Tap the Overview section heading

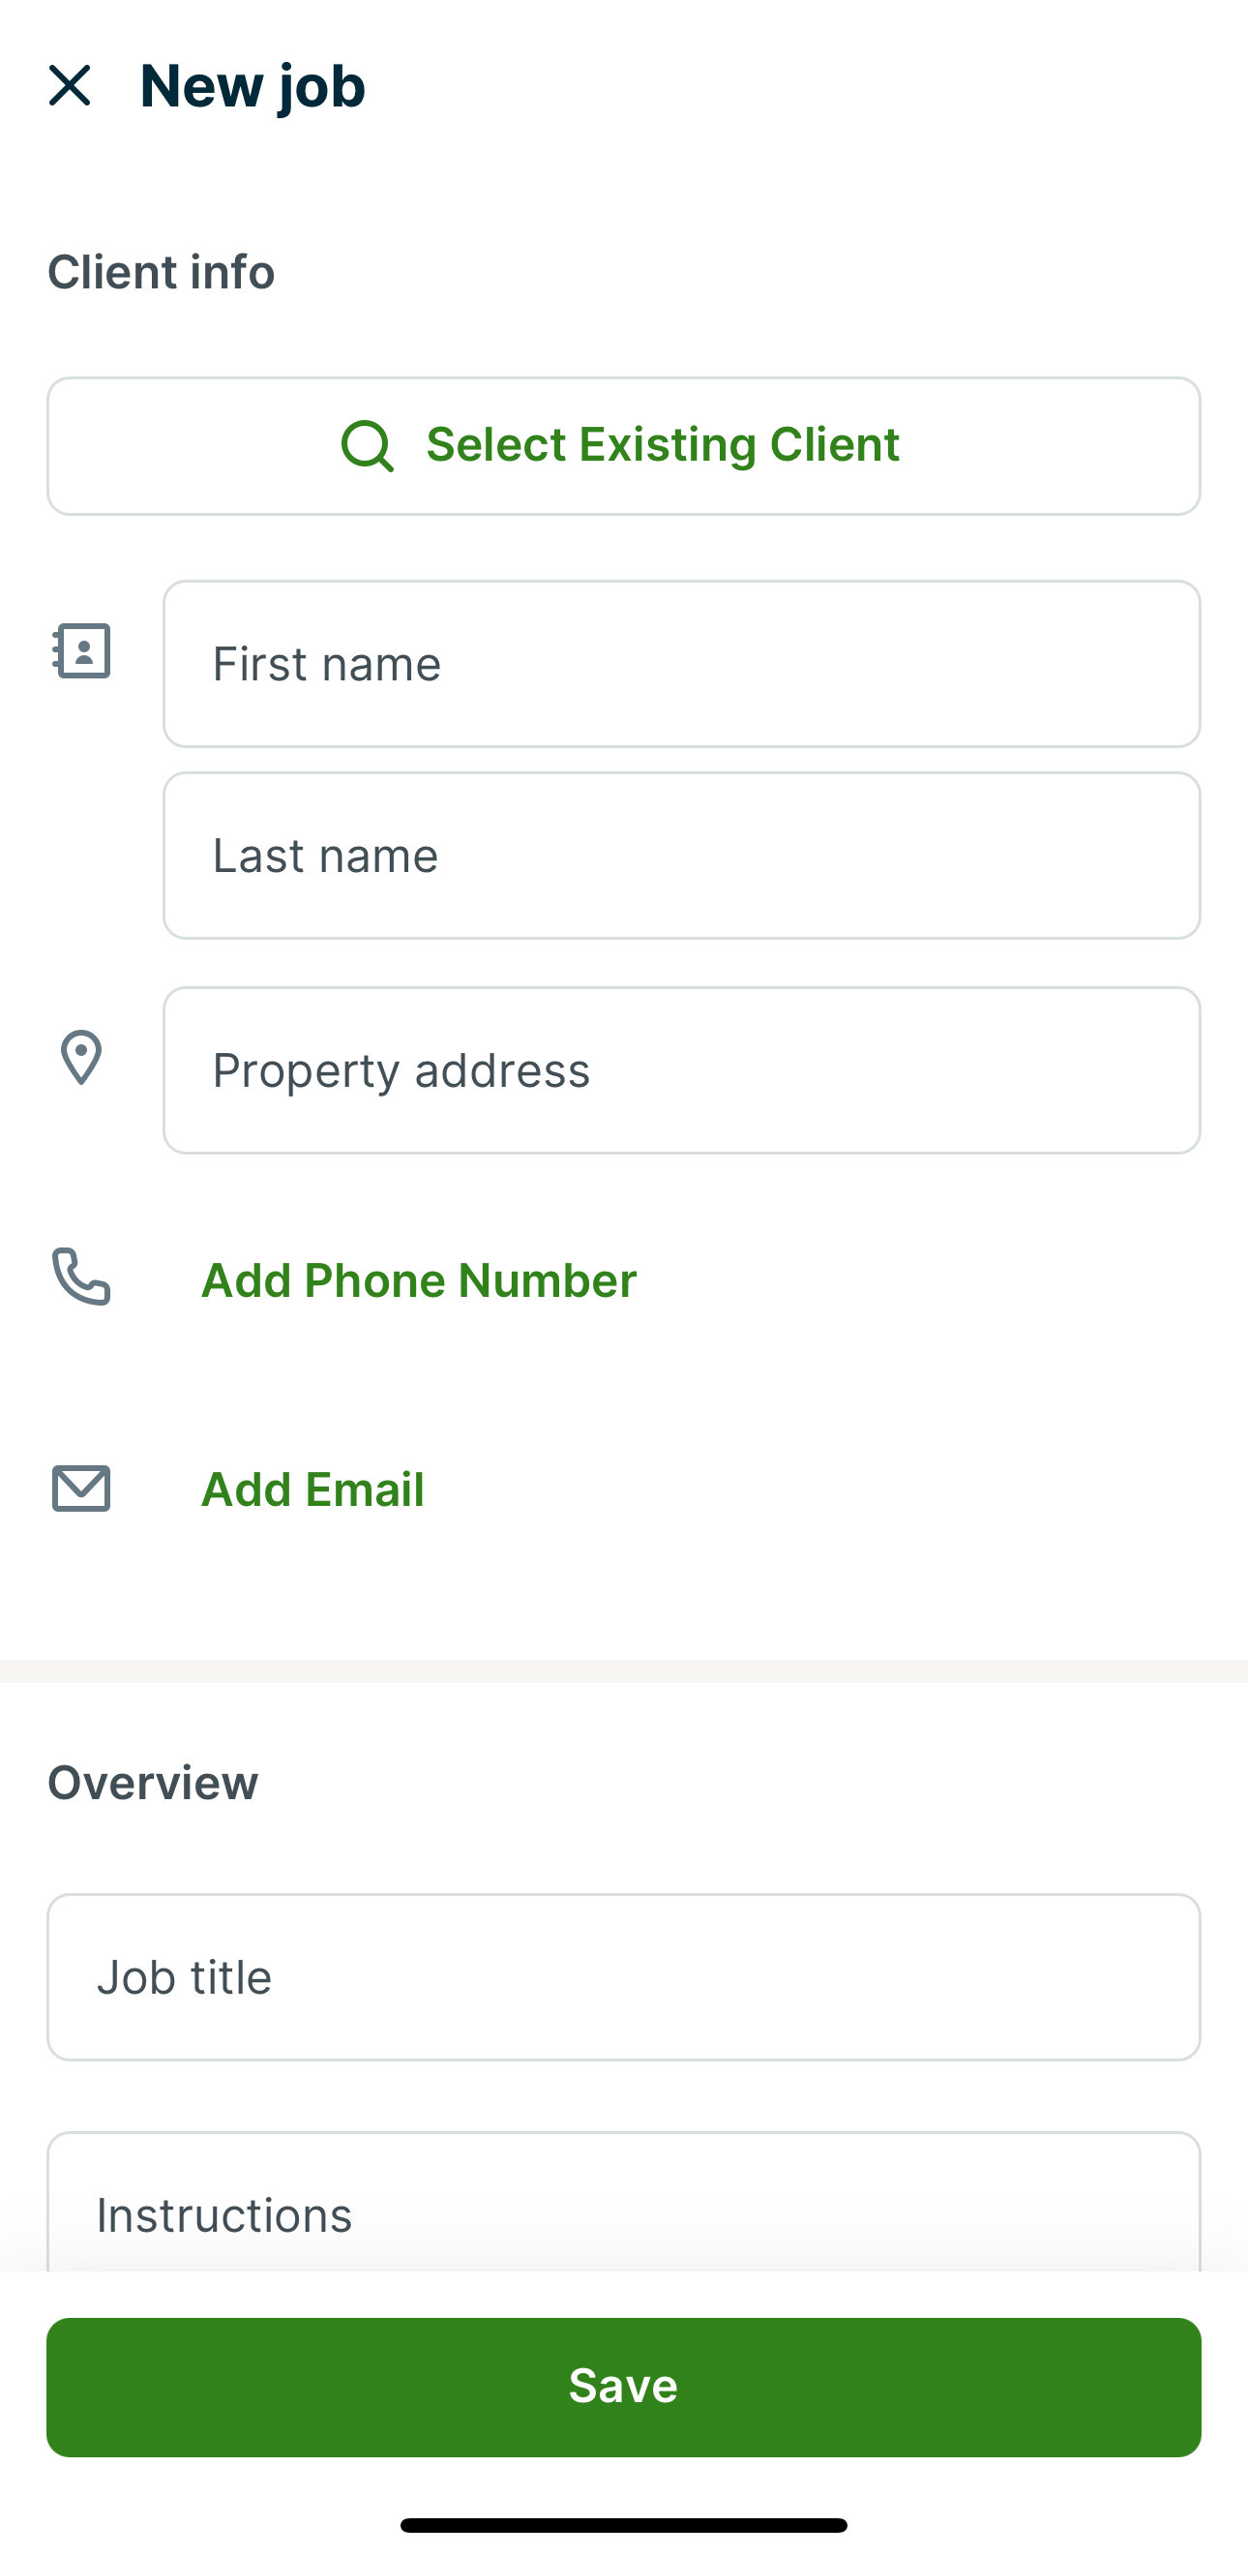[x=153, y=1782]
